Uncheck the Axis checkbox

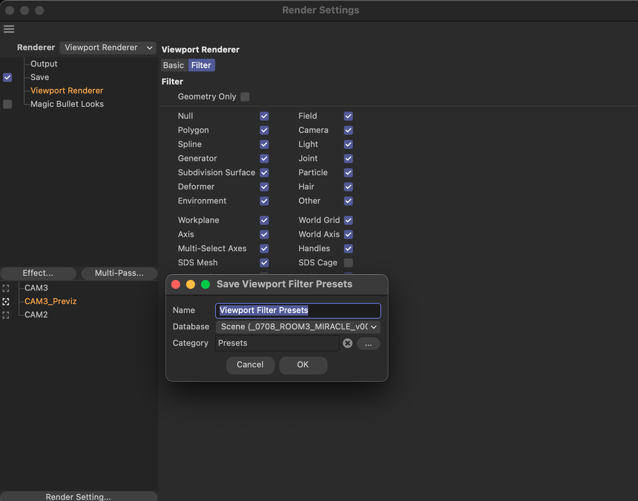click(x=264, y=234)
